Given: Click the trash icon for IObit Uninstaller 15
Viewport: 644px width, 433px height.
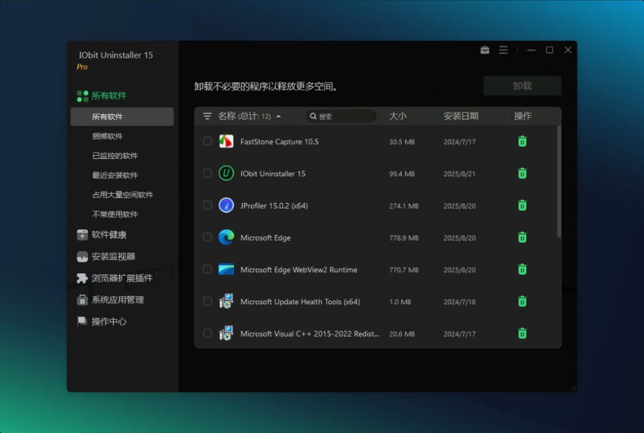Looking at the screenshot, I should (522, 173).
